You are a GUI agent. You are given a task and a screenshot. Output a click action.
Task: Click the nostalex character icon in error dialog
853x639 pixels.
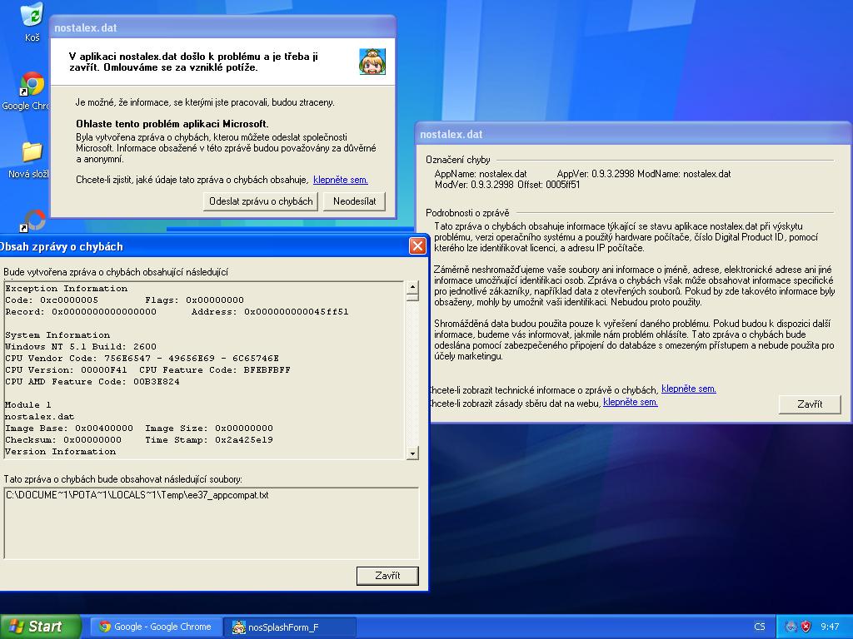[372, 62]
